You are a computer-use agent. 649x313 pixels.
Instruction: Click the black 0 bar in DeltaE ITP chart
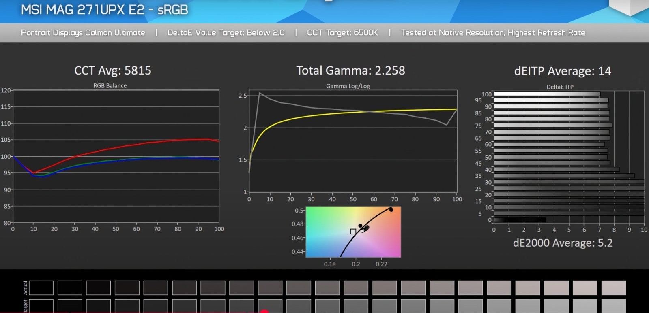520,220
